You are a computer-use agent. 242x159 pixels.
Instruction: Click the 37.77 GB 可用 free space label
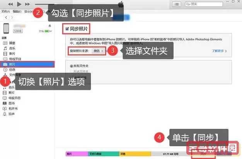[171, 154]
